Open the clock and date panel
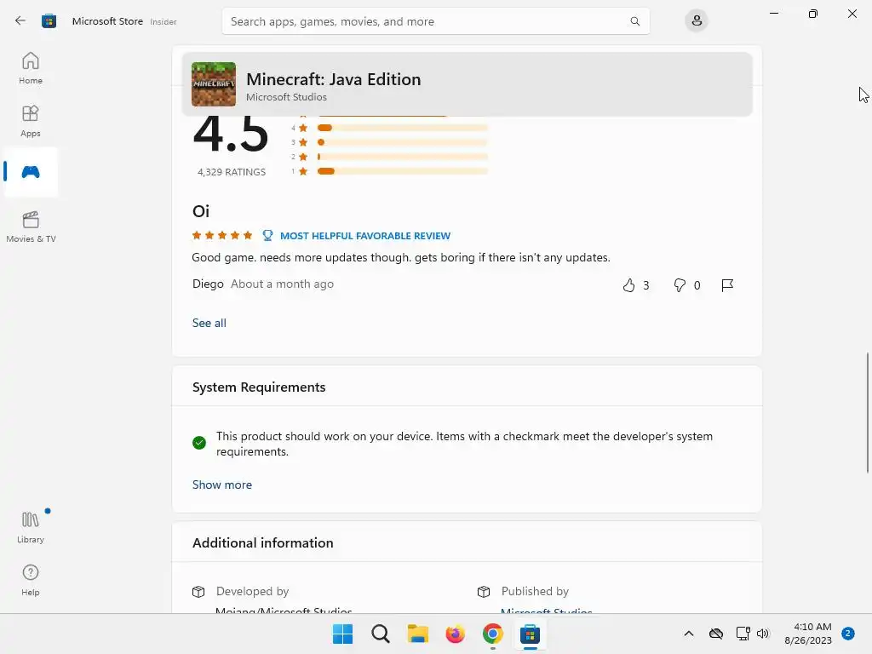 point(809,634)
